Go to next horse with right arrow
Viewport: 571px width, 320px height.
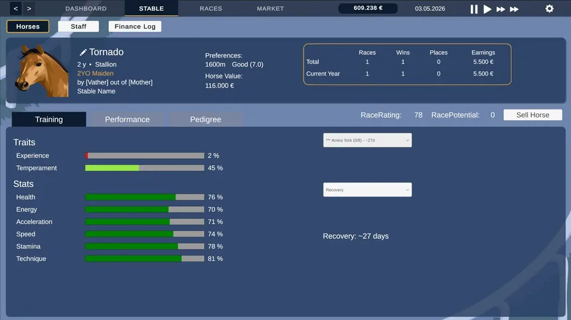[x=29, y=9]
